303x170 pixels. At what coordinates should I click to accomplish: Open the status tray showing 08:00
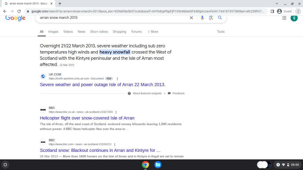[288, 165]
